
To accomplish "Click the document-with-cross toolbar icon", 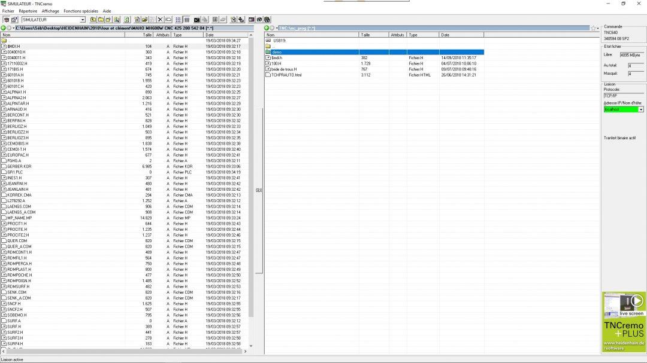I will tap(233, 20).
